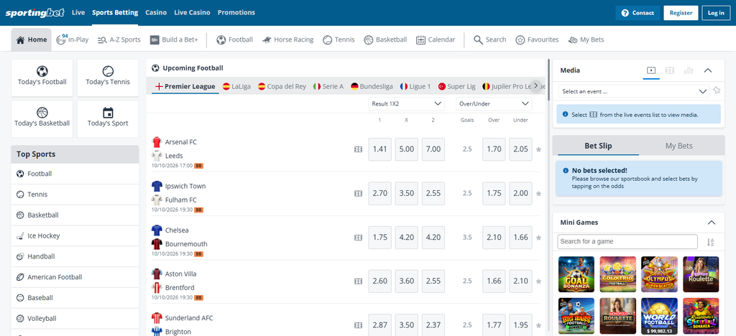Select draw odds 5.00 for Arsenal match
The width and height of the screenshot is (736, 336).
(407, 149)
